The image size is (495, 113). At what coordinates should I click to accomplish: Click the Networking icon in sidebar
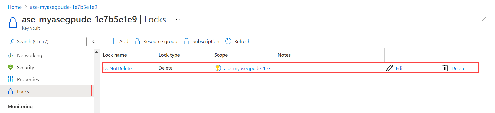[11, 55]
